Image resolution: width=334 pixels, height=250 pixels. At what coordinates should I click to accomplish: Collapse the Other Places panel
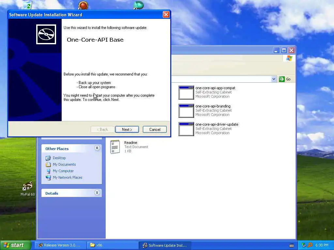(x=97, y=148)
